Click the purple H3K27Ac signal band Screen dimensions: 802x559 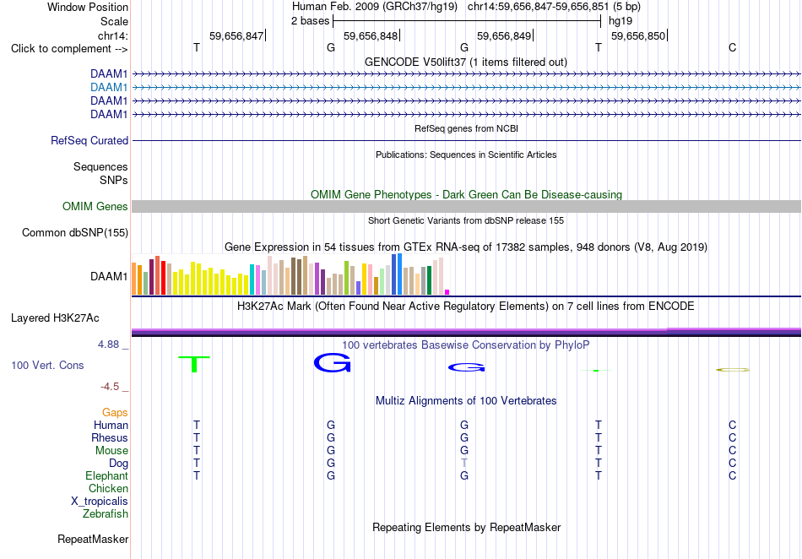pos(466,332)
